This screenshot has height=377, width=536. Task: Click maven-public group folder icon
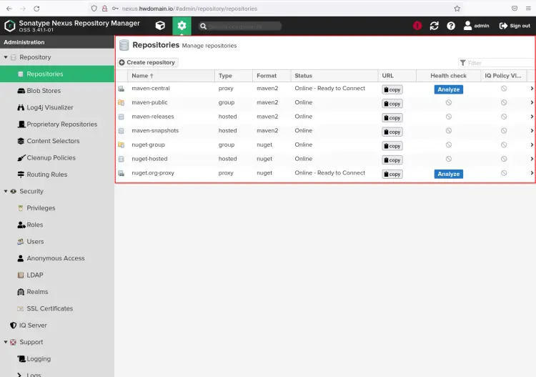pyautogui.click(x=121, y=102)
